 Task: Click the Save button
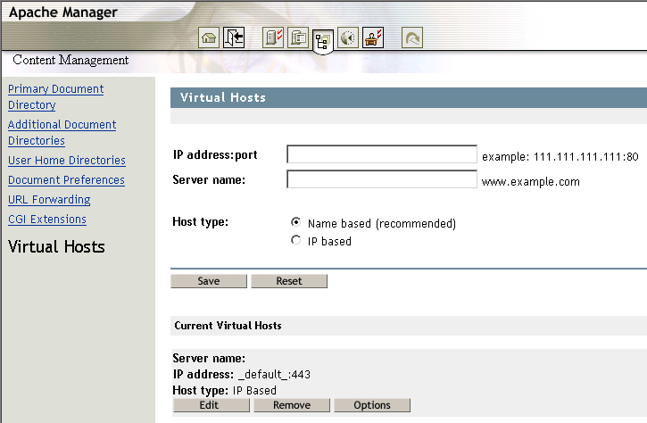(x=209, y=281)
